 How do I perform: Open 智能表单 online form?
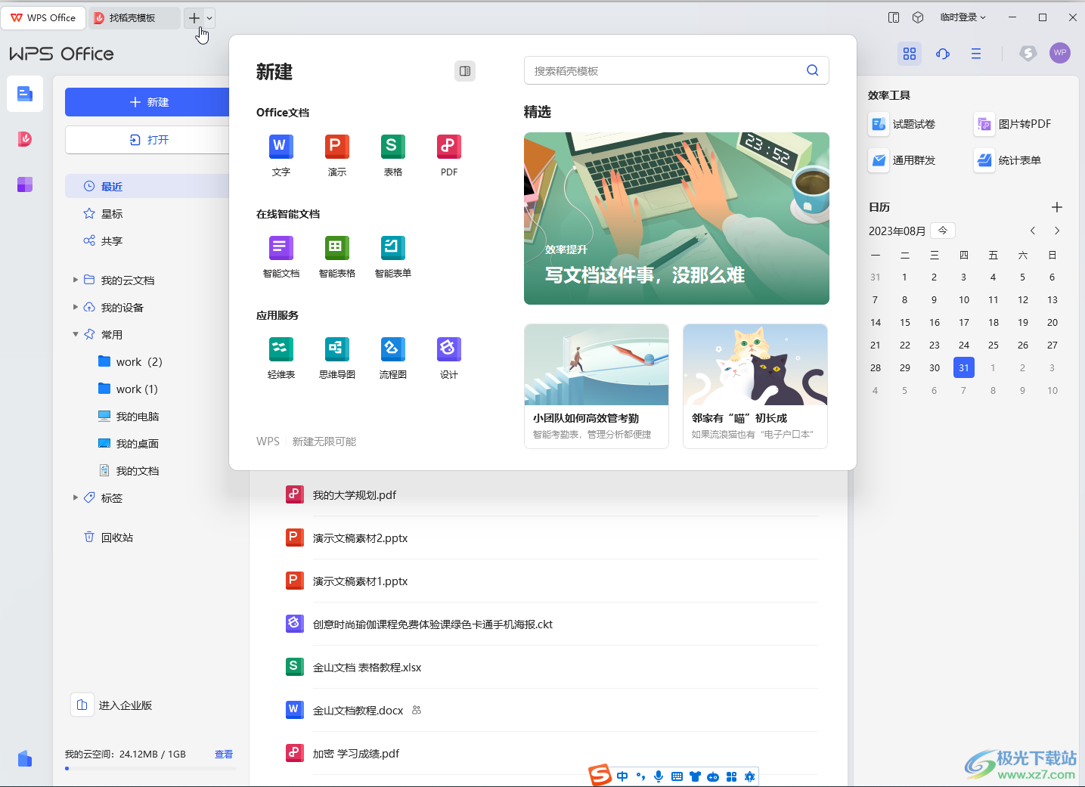[x=392, y=256]
